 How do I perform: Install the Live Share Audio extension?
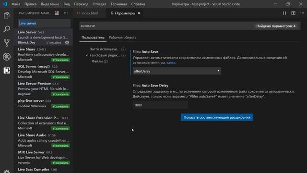60,146
